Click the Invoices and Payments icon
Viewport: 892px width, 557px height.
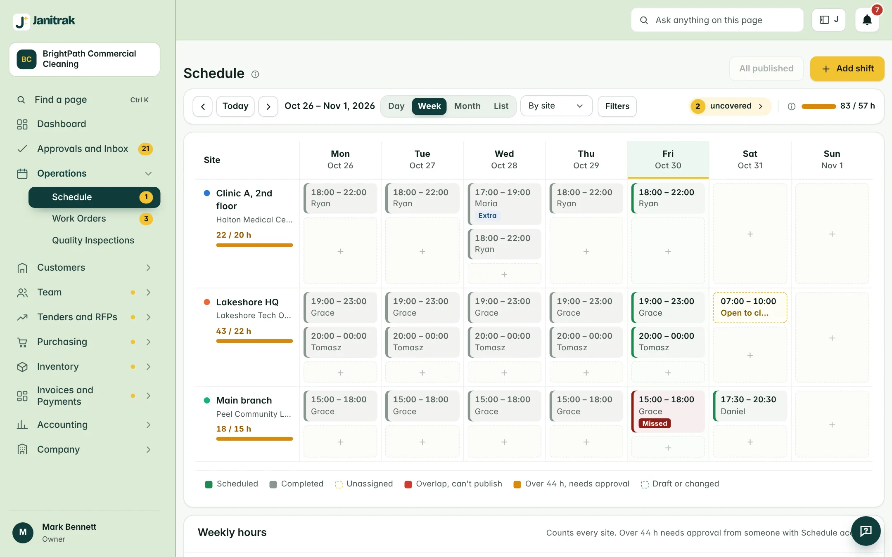(22, 396)
